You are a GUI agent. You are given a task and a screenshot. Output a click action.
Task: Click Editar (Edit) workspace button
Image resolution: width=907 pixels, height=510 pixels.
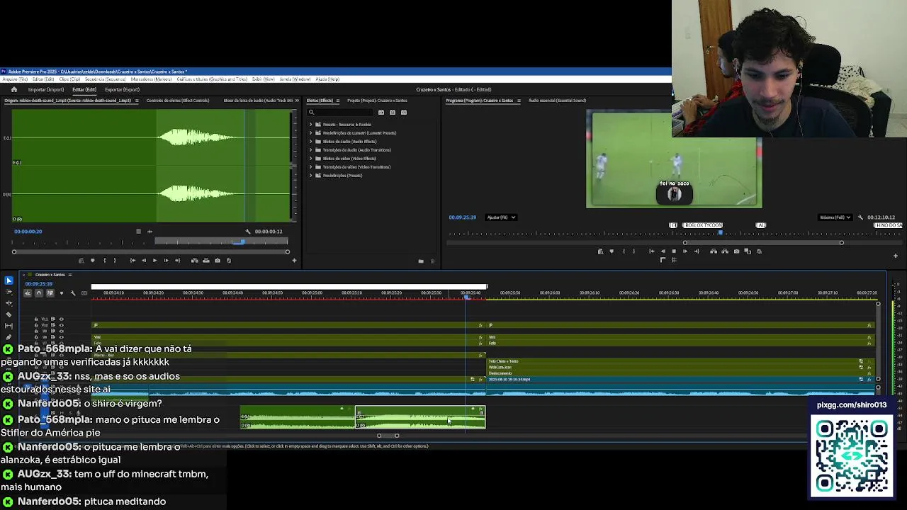[x=84, y=89]
